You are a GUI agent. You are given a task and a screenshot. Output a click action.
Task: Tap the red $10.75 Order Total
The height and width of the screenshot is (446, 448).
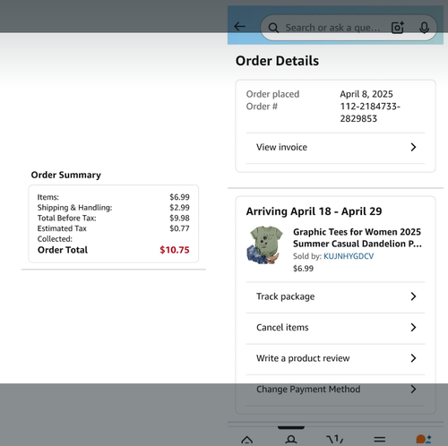pos(175,250)
